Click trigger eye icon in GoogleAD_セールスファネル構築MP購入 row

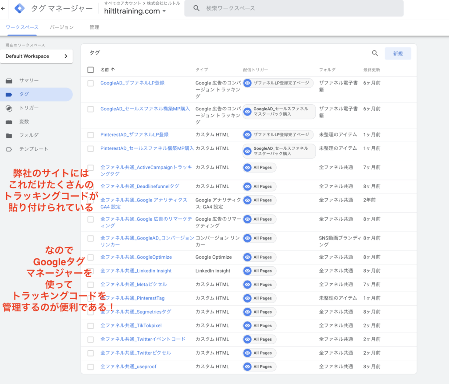247,112
